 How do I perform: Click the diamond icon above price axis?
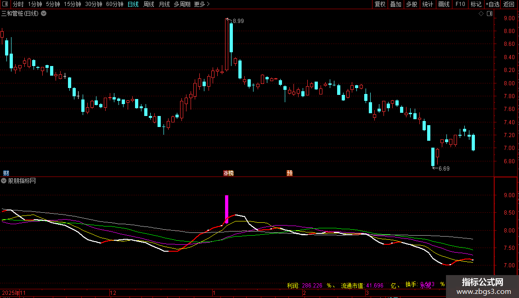click(x=481, y=14)
